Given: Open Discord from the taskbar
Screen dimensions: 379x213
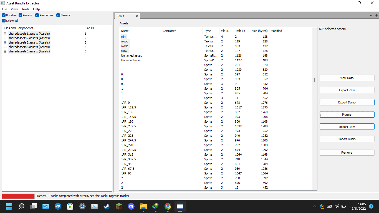Looking at the screenshot, I should pos(131,206).
